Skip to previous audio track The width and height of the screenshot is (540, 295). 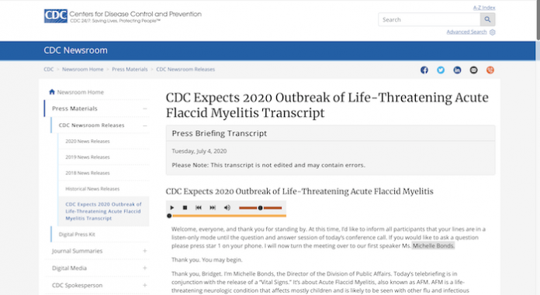pos(199,208)
